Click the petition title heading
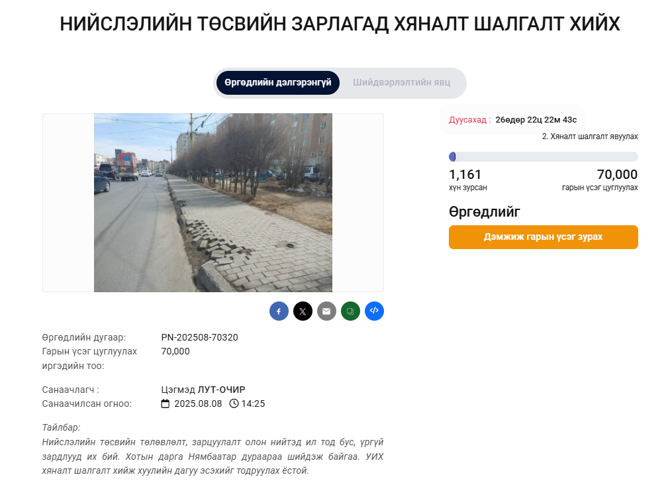 click(x=340, y=24)
